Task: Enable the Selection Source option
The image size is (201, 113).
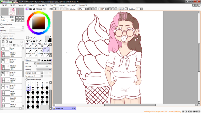Action: click(1, 38)
